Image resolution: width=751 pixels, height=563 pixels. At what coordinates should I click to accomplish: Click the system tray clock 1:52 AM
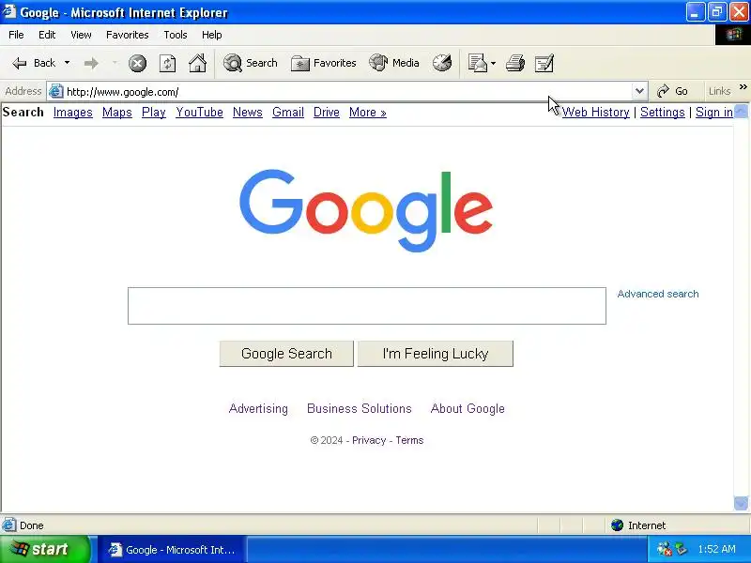point(716,549)
